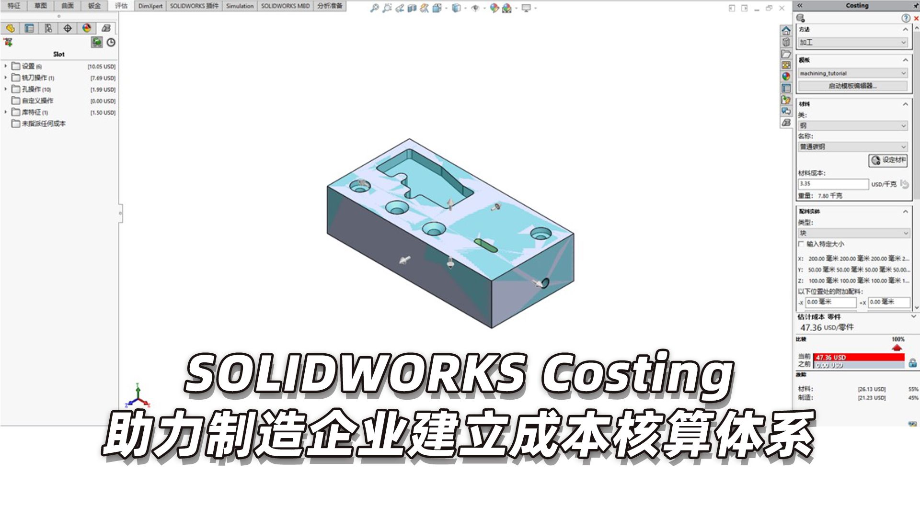Click the clock icon next to update

111,42
